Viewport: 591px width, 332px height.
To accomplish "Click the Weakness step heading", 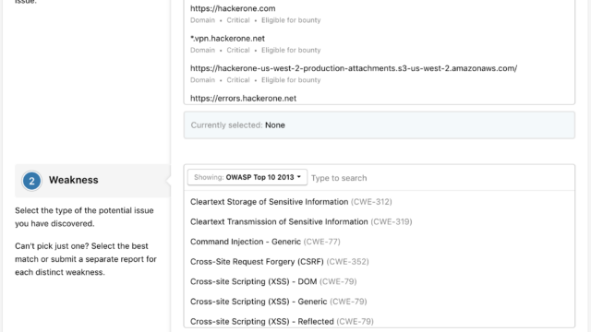I will click(92, 181).
